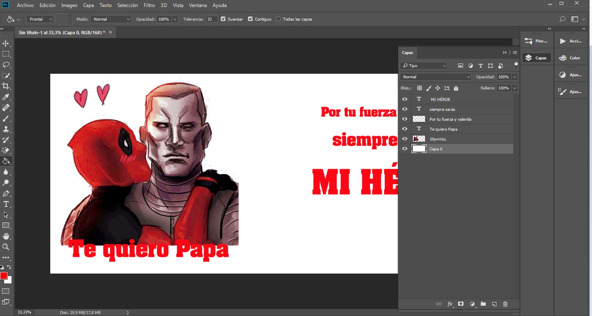Screen dimensions: 592x316
Task: Switch to the Sin título-1 document tab
Action: point(62,32)
